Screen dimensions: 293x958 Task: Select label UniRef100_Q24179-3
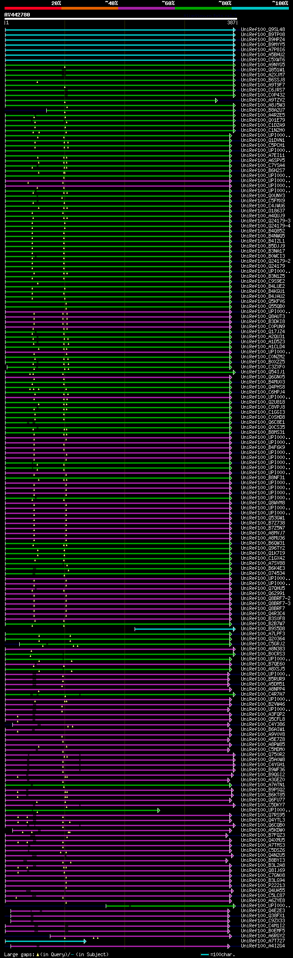pyautogui.click(x=266, y=221)
